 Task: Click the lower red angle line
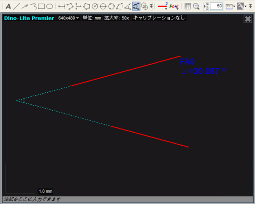(x=150, y=137)
